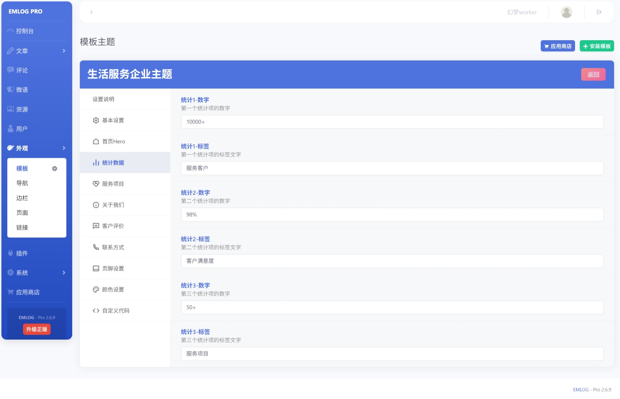Click the 联系方式 phone icon
Screen dimensions: 620x399
(x=96, y=247)
